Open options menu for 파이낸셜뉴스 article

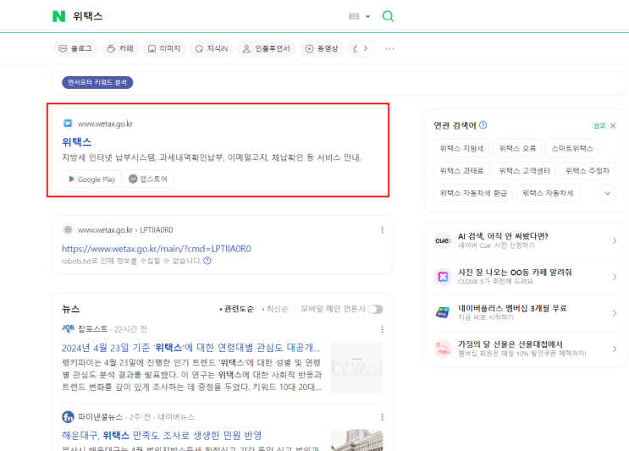382,417
